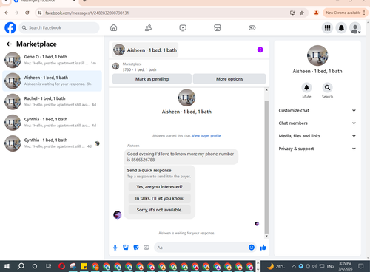Open the first Cynthia conversation
This screenshot has width=370, height=272.
tap(52, 123)
